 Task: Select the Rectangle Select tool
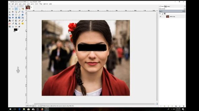click(10, 9)
